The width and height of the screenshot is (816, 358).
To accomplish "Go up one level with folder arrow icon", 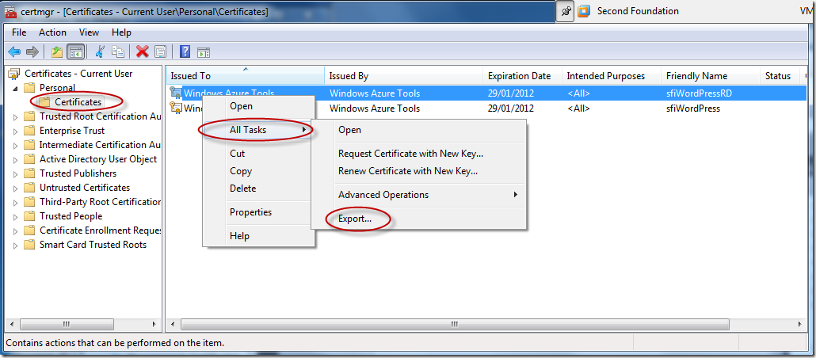I will [x=57, y=51].
